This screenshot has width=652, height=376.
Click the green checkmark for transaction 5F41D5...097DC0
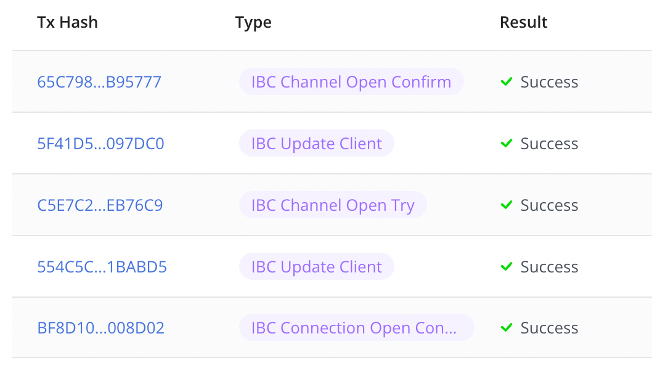507,143
